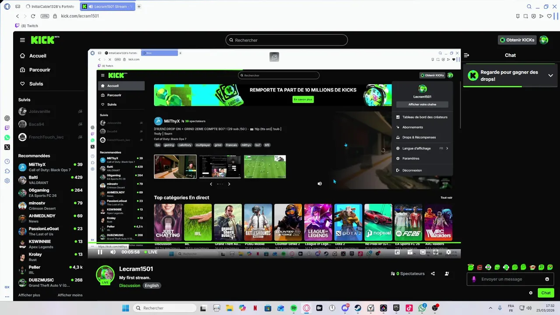Open WhatsApp in the Opera sidebar
This screenshot has width=560, height=315.
pyautogui.click(x=7, y=137)
